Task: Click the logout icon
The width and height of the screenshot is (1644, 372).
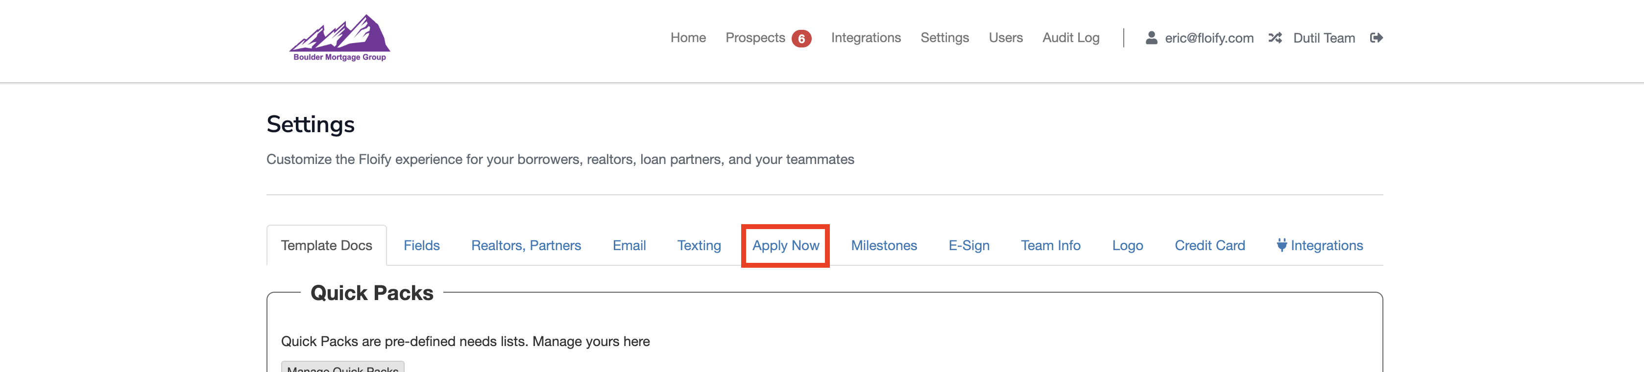Action: (x=1376, y=38)
